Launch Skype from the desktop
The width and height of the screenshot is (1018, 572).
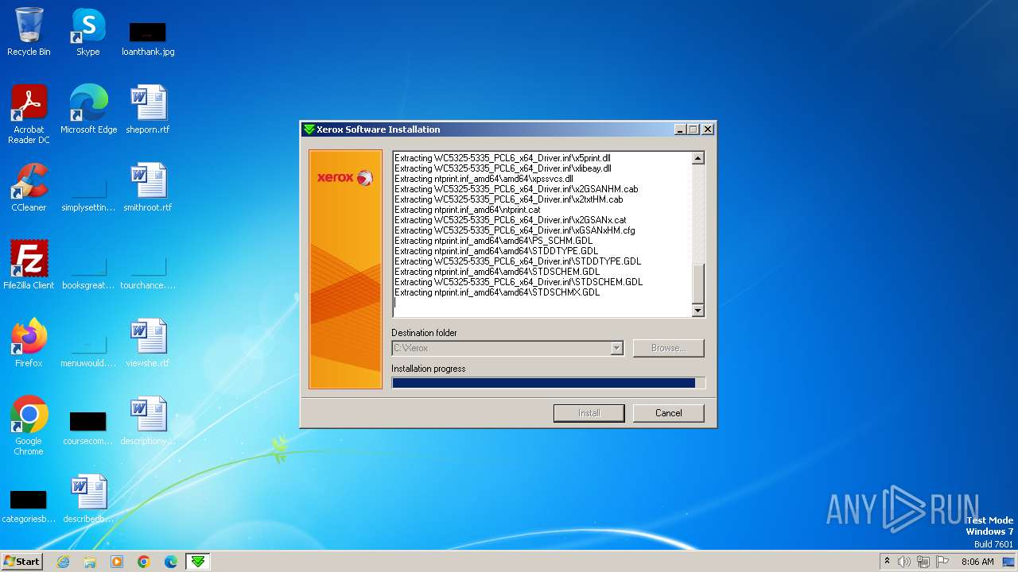click(87, 32)
